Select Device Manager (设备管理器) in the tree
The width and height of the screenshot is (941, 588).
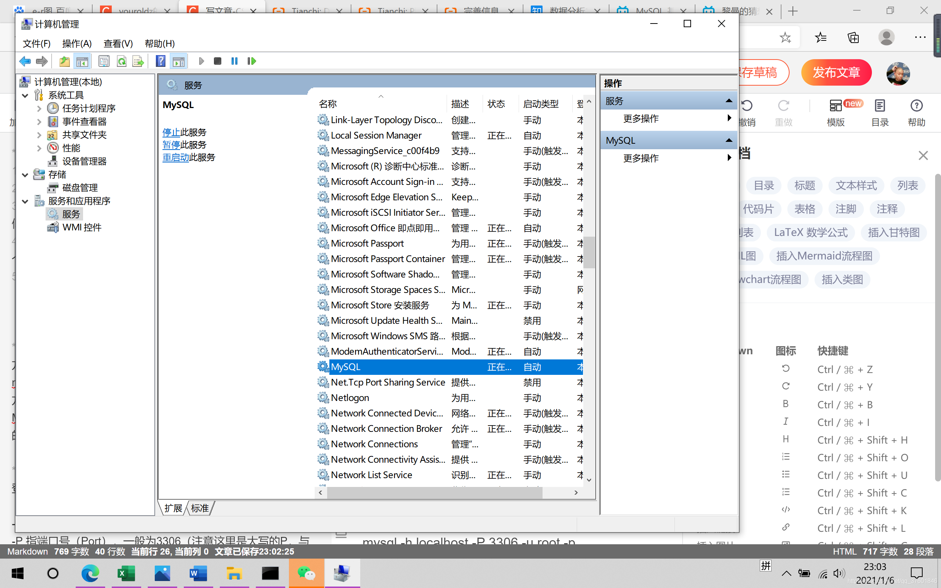pos(85,161)
